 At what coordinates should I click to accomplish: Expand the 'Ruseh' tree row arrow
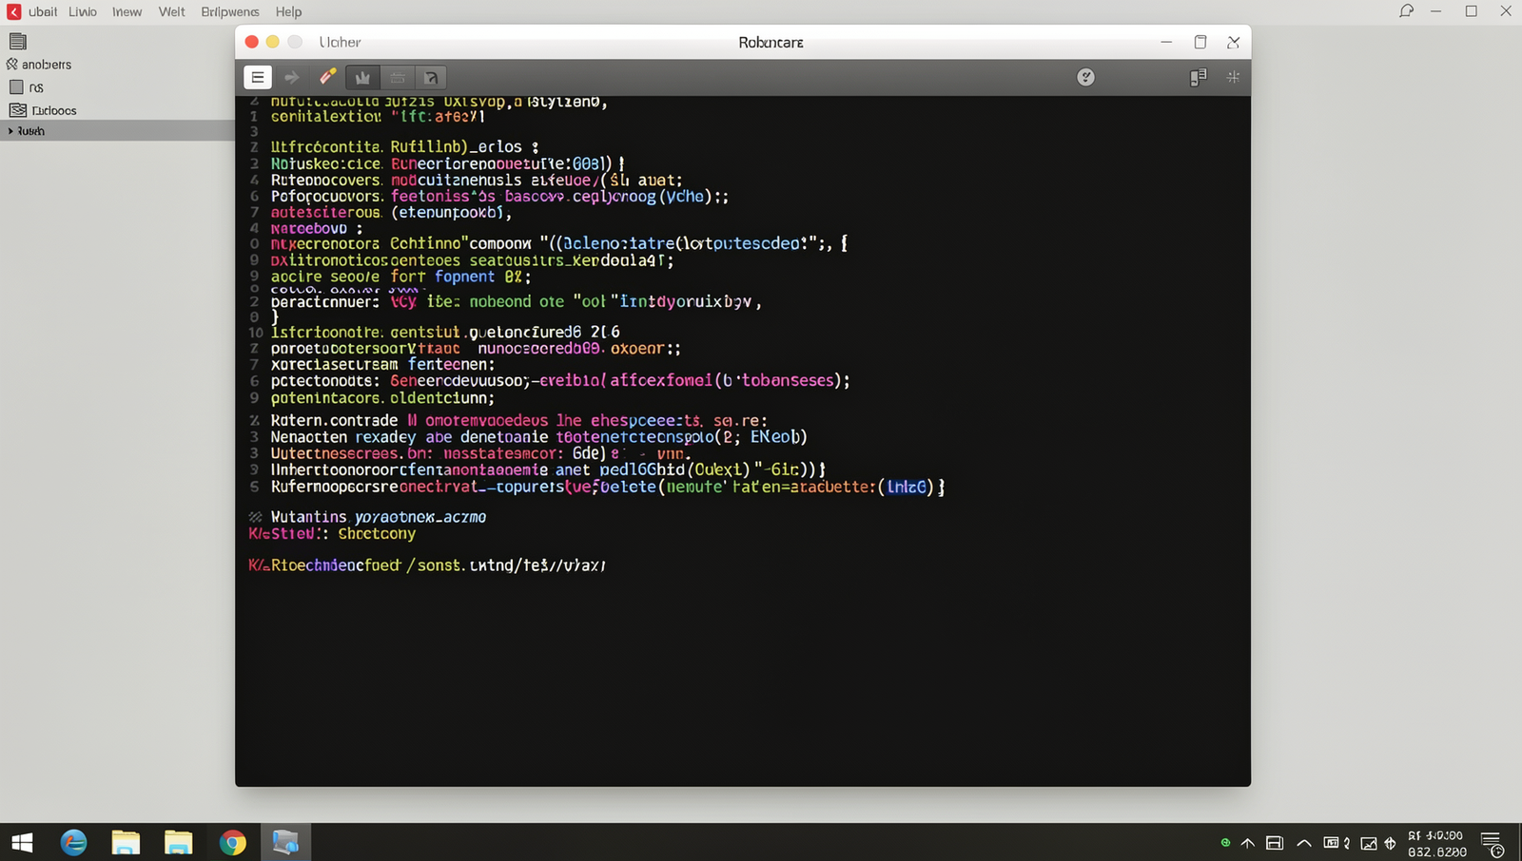click(x=10, y=131)
